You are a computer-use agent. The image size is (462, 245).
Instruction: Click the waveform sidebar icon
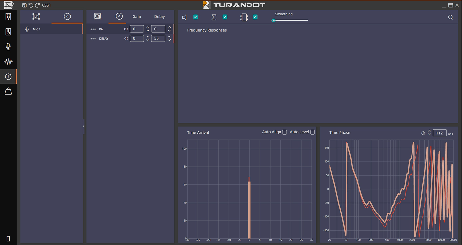pos(8,61)
